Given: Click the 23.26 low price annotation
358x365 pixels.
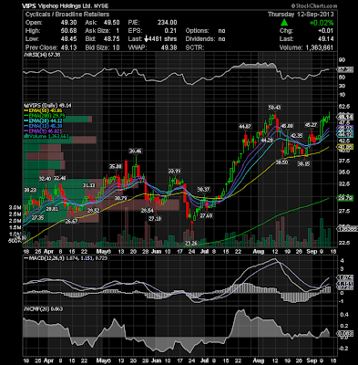Looking at the screenshot, I should point(191,244).
